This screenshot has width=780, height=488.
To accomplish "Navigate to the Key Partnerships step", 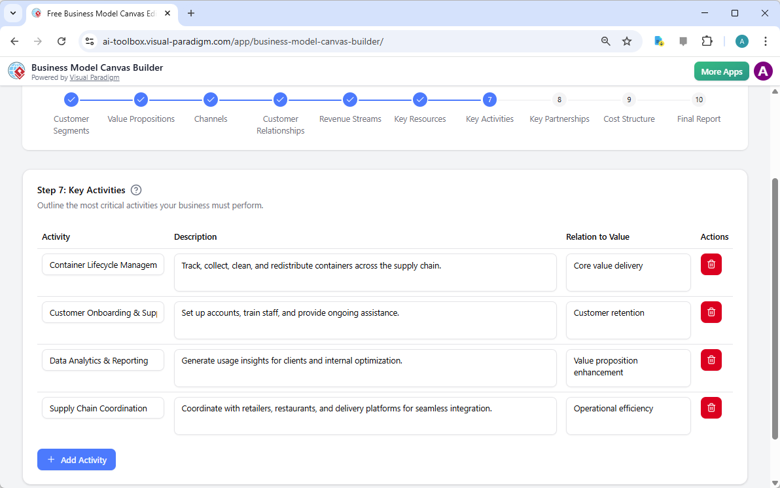I will tap(559, 100).
